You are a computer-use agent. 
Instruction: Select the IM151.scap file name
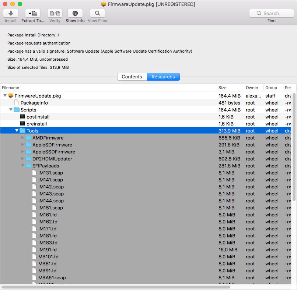[50, 208]
